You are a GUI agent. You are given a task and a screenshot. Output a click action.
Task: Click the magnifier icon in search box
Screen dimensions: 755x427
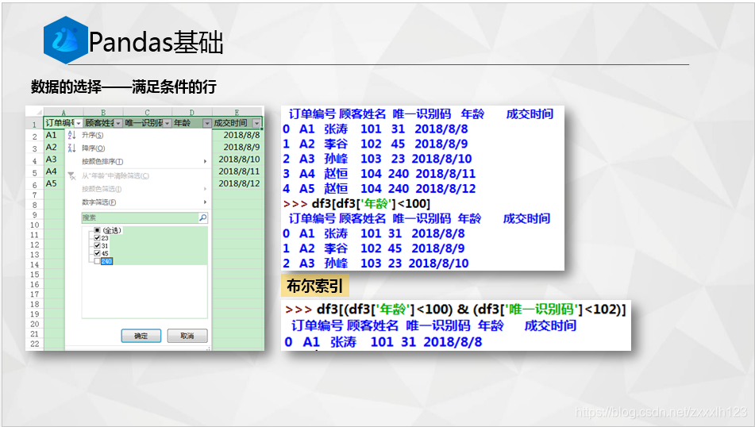point(202,217)
